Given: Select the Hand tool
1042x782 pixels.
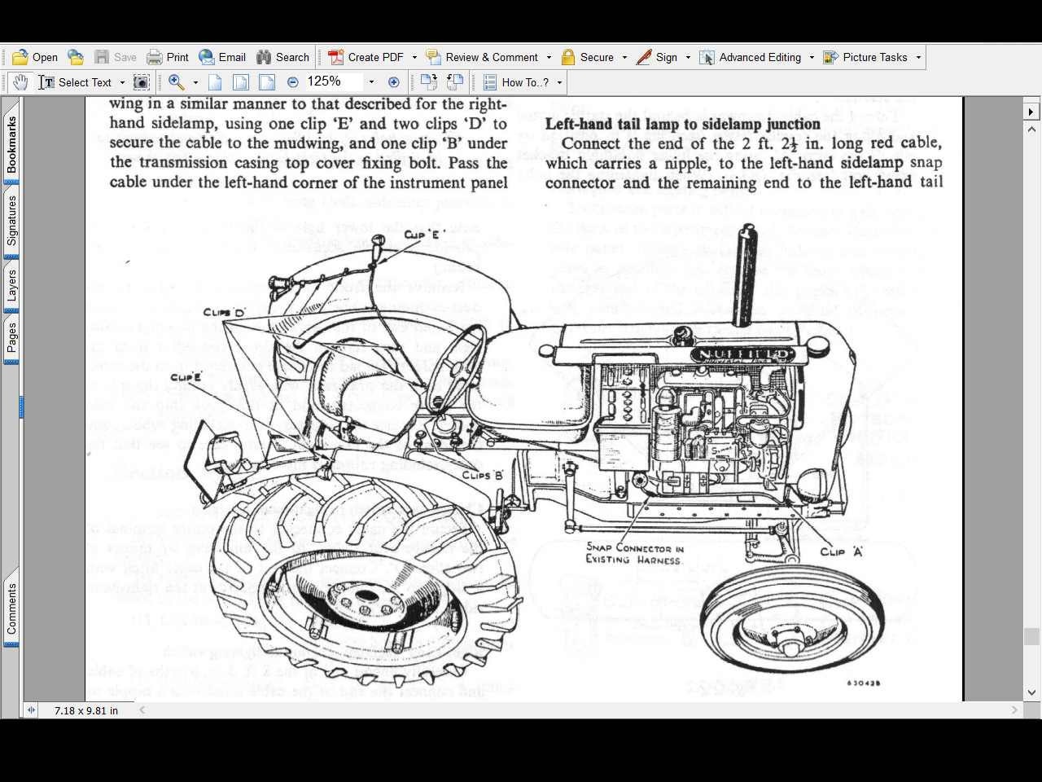Looking at the screenshot, I should pyautogui.click(x=20, y=81).
